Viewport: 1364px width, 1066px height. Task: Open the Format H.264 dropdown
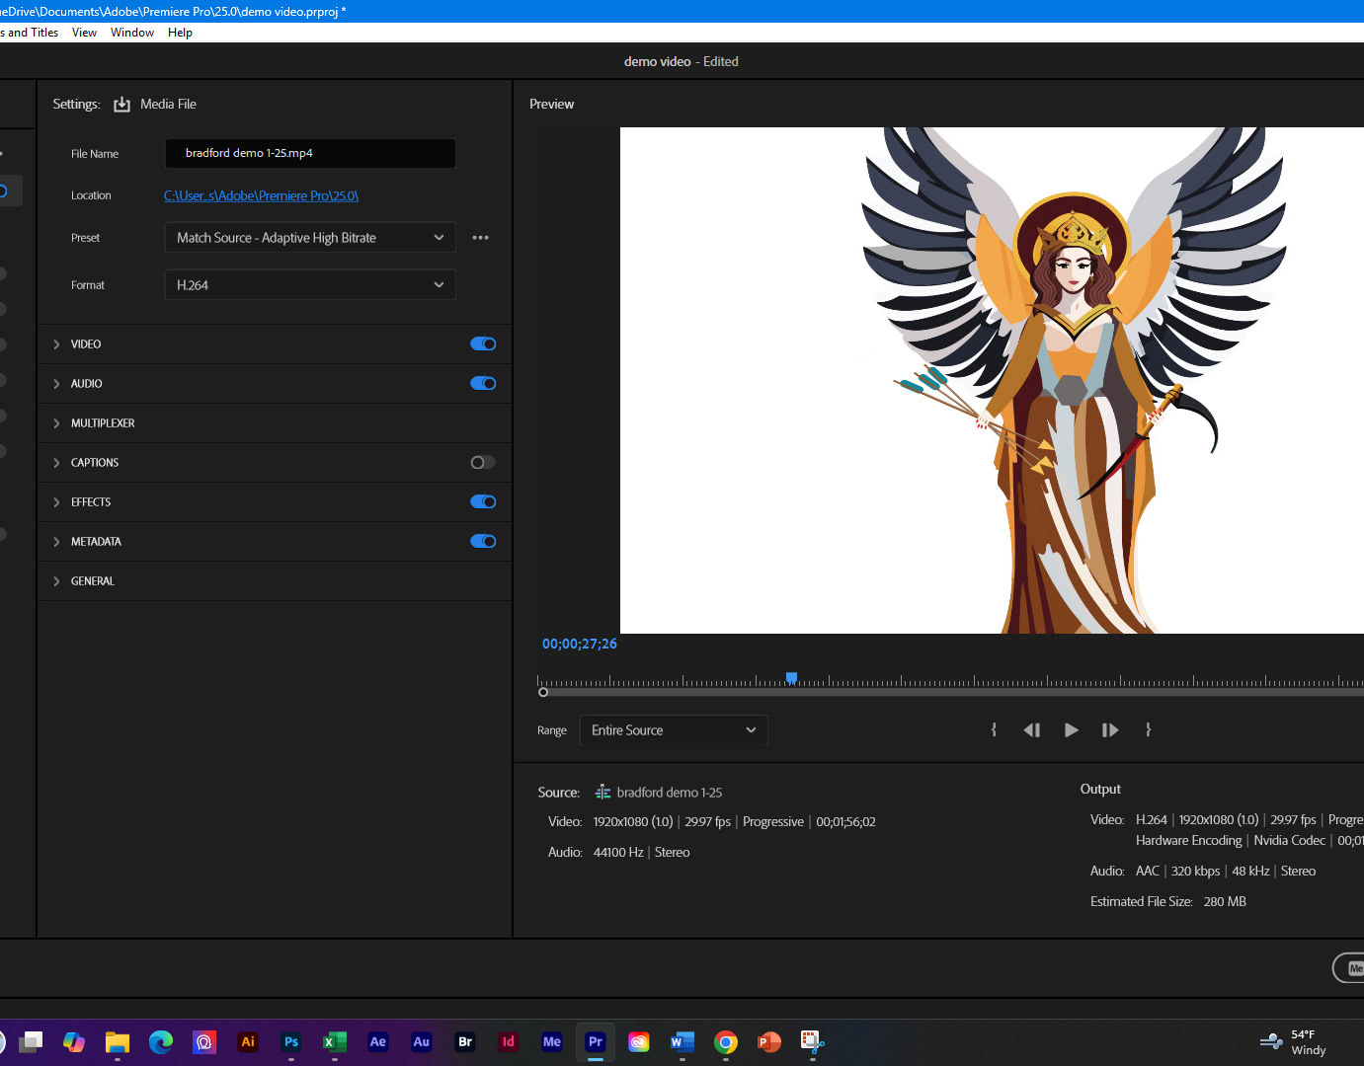coord(310,285)
